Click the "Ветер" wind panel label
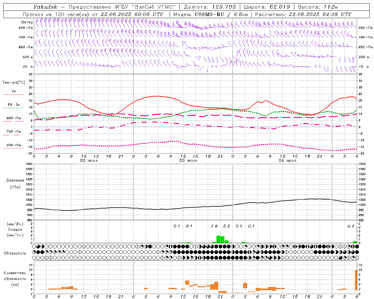 point(27,22)
